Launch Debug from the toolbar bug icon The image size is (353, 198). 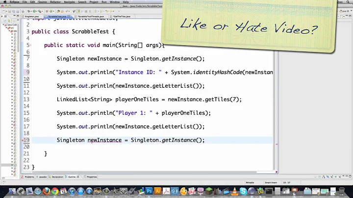point(28,11)
